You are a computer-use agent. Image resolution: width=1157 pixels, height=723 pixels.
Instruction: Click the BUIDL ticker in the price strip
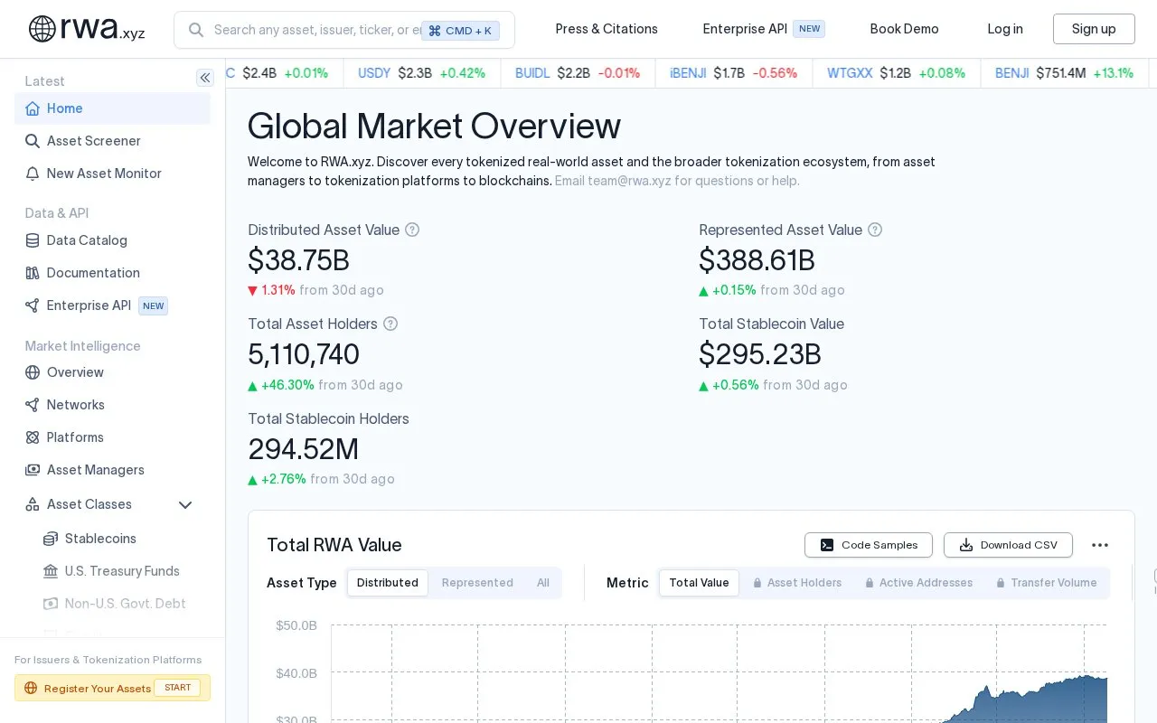[x=532, y=73]
